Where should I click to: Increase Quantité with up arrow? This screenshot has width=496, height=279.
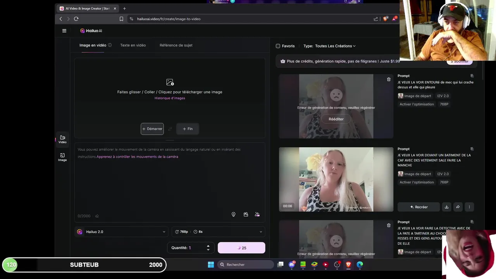point(208,246)
